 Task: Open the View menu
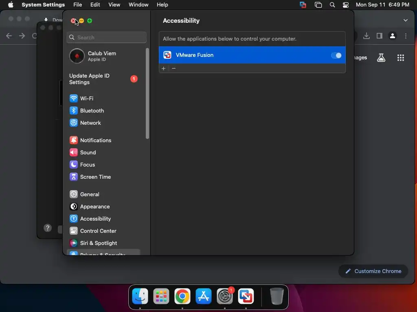[114, 5]
